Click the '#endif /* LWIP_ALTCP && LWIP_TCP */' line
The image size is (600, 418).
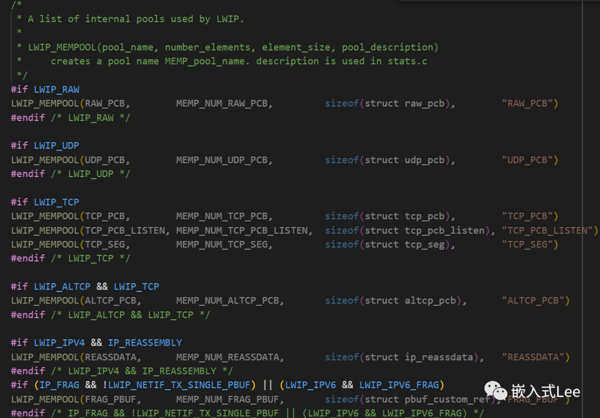pyautogui.click(x=110, y=315)
